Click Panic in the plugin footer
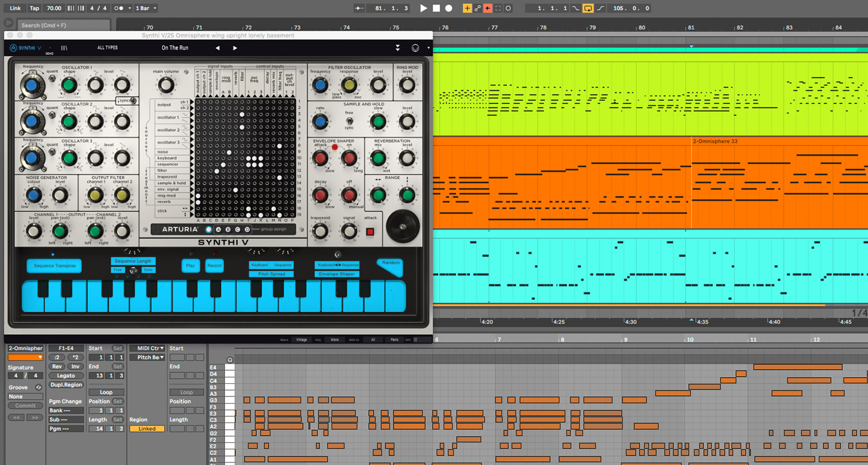 point(394,339)
